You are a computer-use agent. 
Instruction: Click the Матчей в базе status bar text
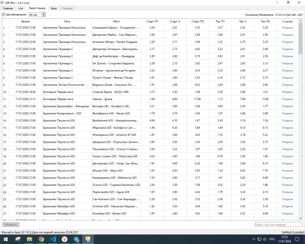click(x=40, y=232)
